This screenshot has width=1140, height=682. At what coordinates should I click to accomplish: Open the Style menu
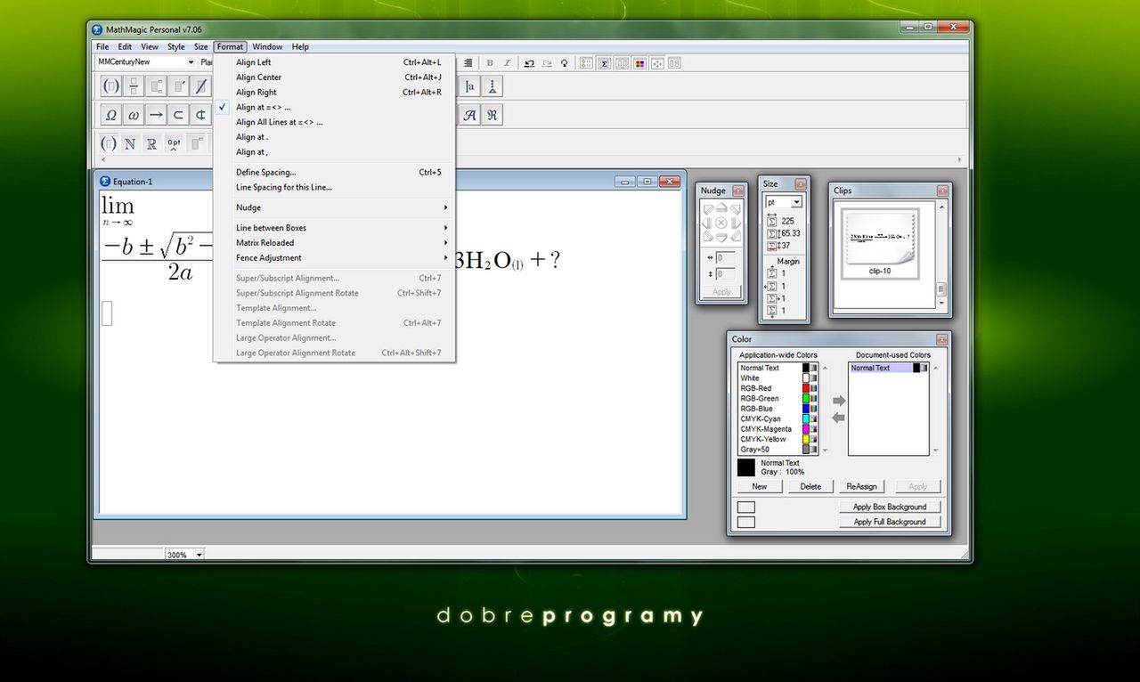[x=176, y=46]
